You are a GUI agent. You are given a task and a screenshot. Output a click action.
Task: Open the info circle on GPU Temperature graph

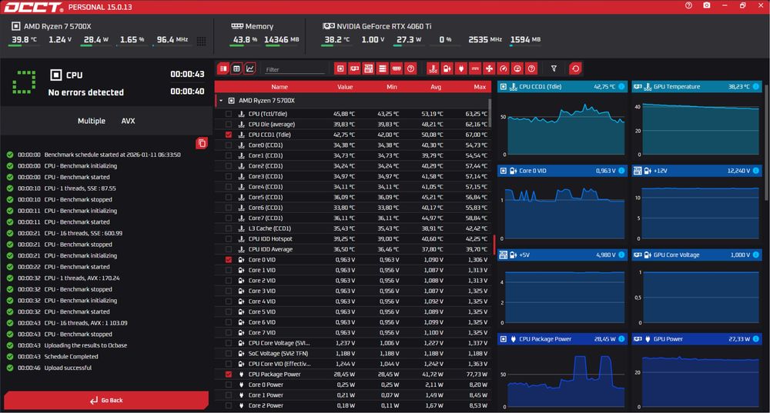[756, 86]
